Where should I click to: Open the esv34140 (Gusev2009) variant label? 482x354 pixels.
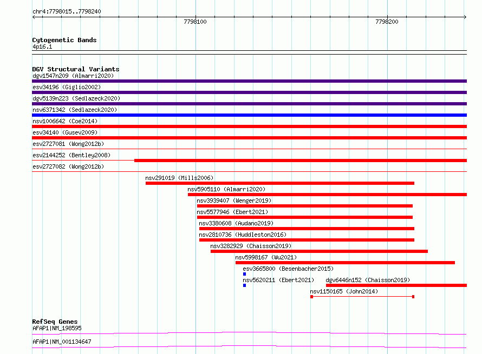(x=65, y=132)
